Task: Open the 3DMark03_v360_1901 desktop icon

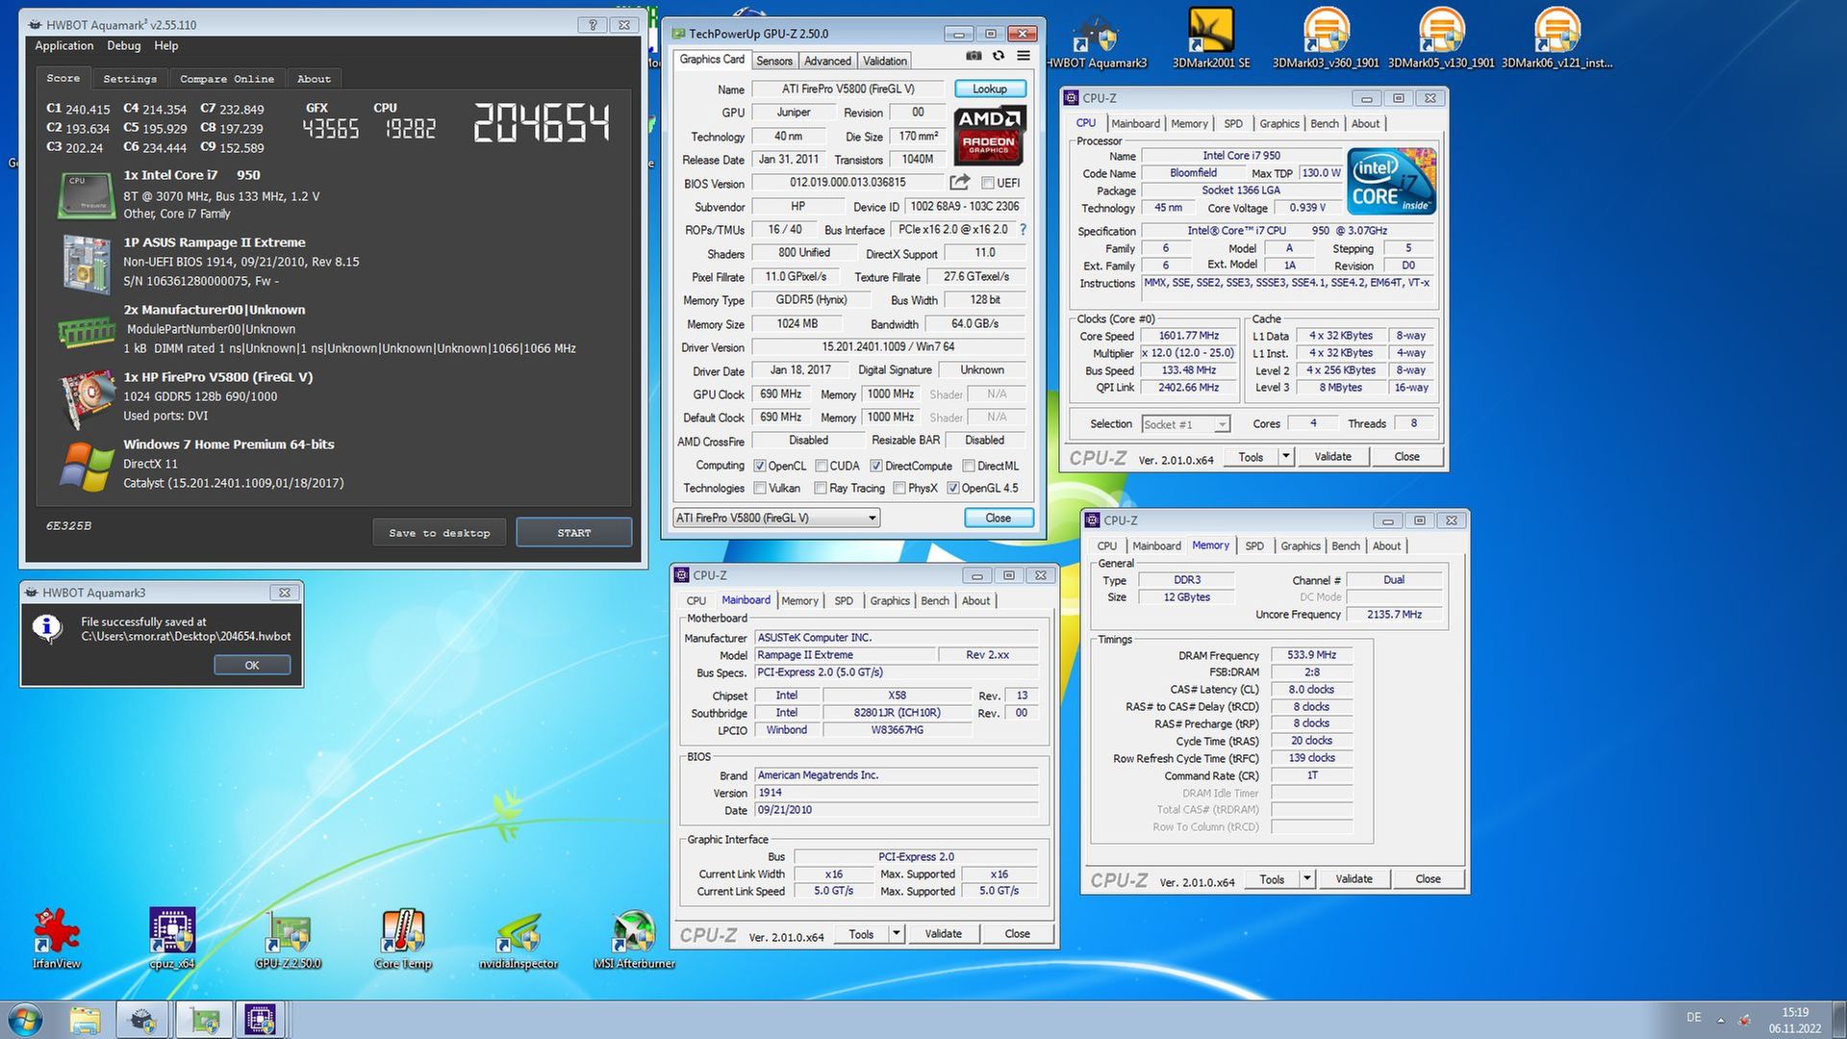Action: point(1326,38)
